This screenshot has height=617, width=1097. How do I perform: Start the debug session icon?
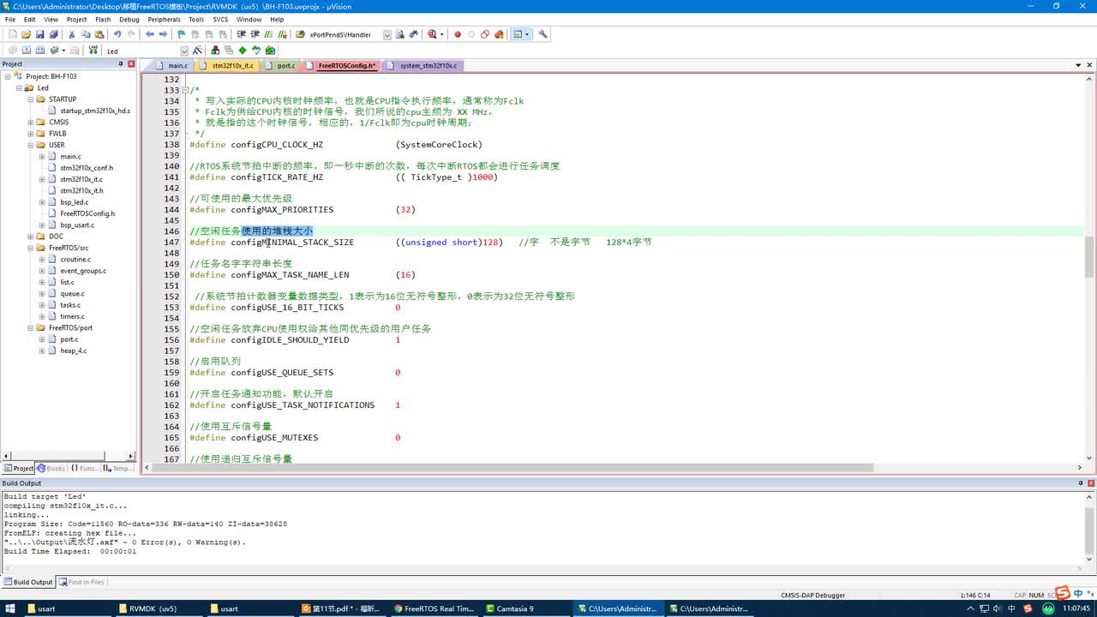click(x=432, y=34)
